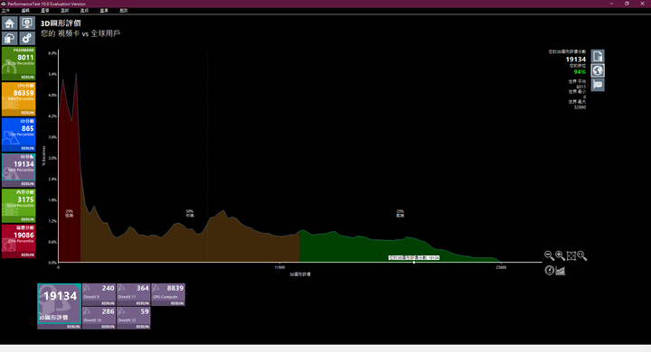Screen dimensions: 651x352
Task: Rerun the 2D 865 test
Action: pyautogui.click(x=27, y=148)
